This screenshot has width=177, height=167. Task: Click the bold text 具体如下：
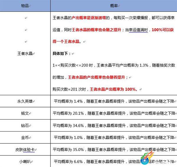click(x=62, y=53)
